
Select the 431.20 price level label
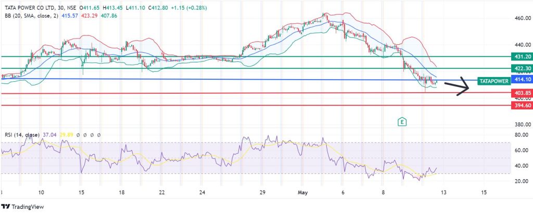pyautogui.click(x=522, y=56)
